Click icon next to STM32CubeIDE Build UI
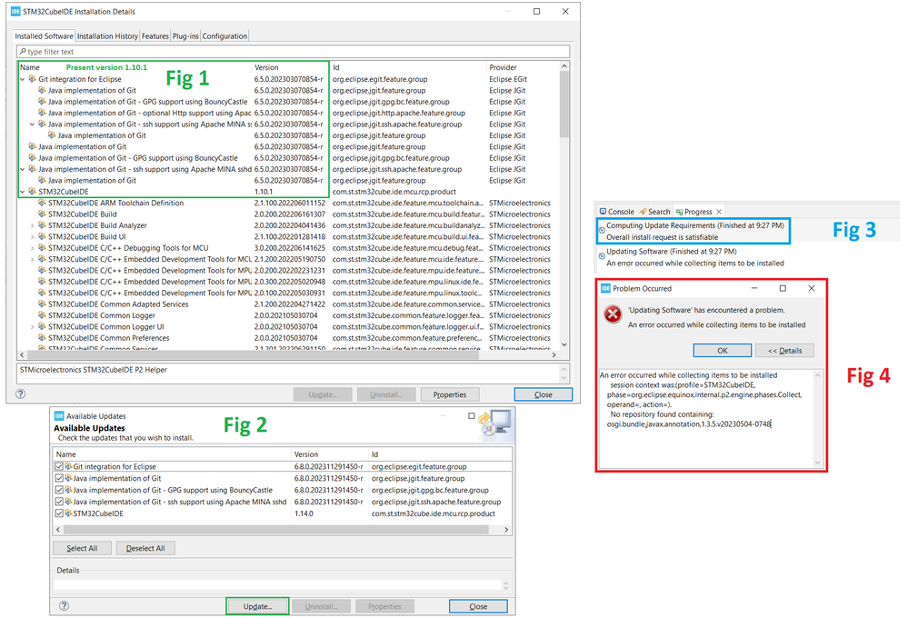The width and height of the screenshot is (908, 618). point(43,236)
